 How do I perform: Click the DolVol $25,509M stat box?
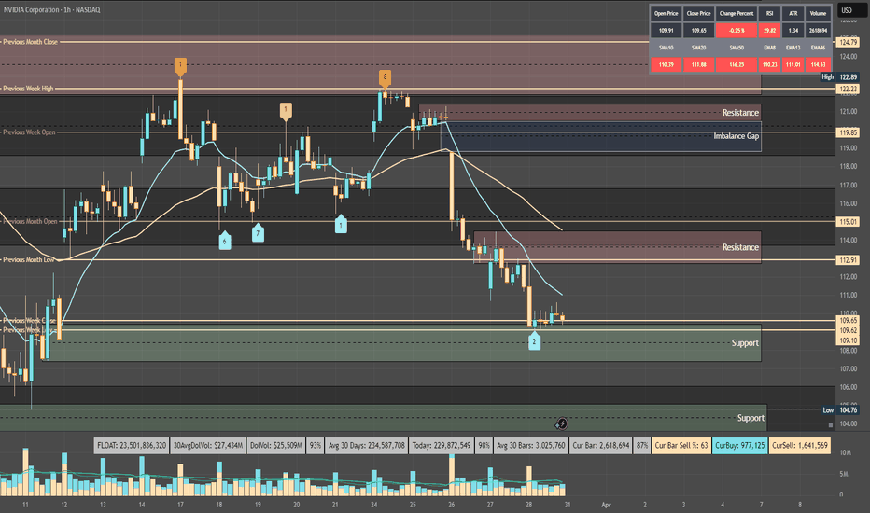(275, 445)
